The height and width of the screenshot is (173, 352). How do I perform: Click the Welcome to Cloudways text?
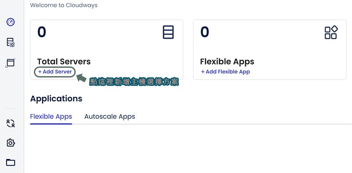(x=64, y=5)
